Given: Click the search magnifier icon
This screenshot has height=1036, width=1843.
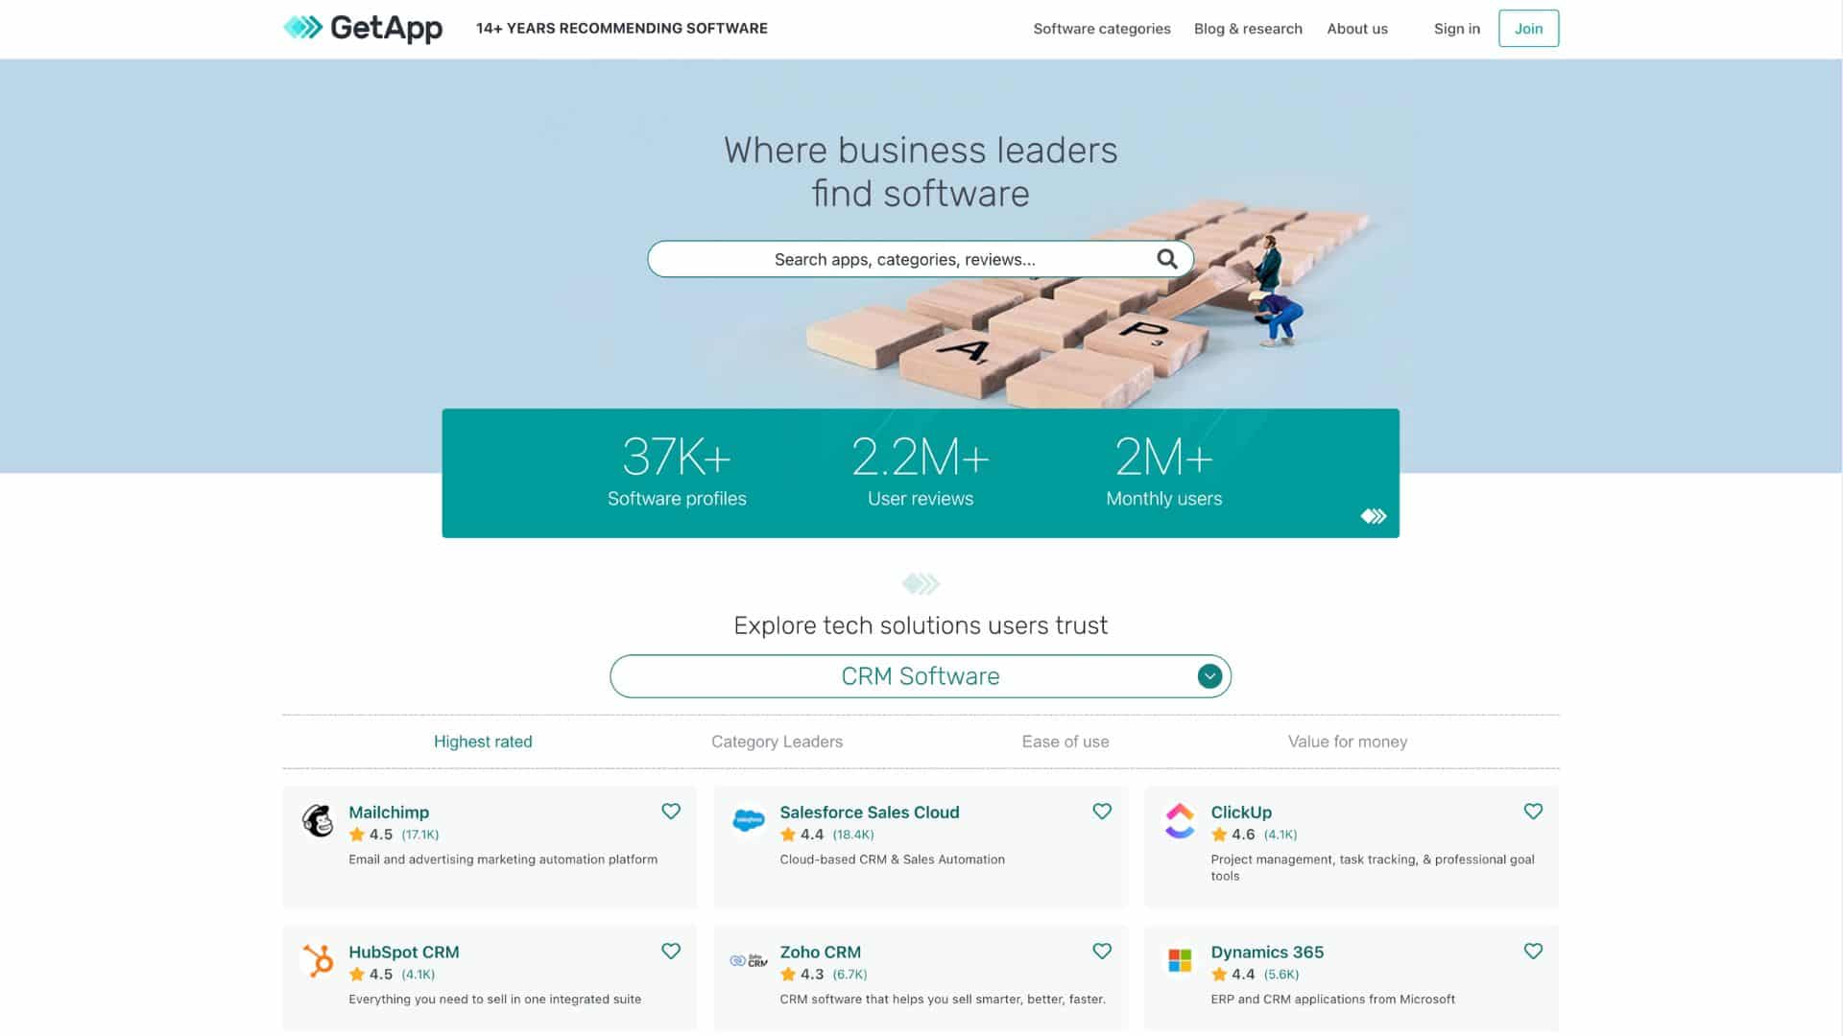Looking at the screenshot, I should pyautogui.click(x=1166, y=258).
